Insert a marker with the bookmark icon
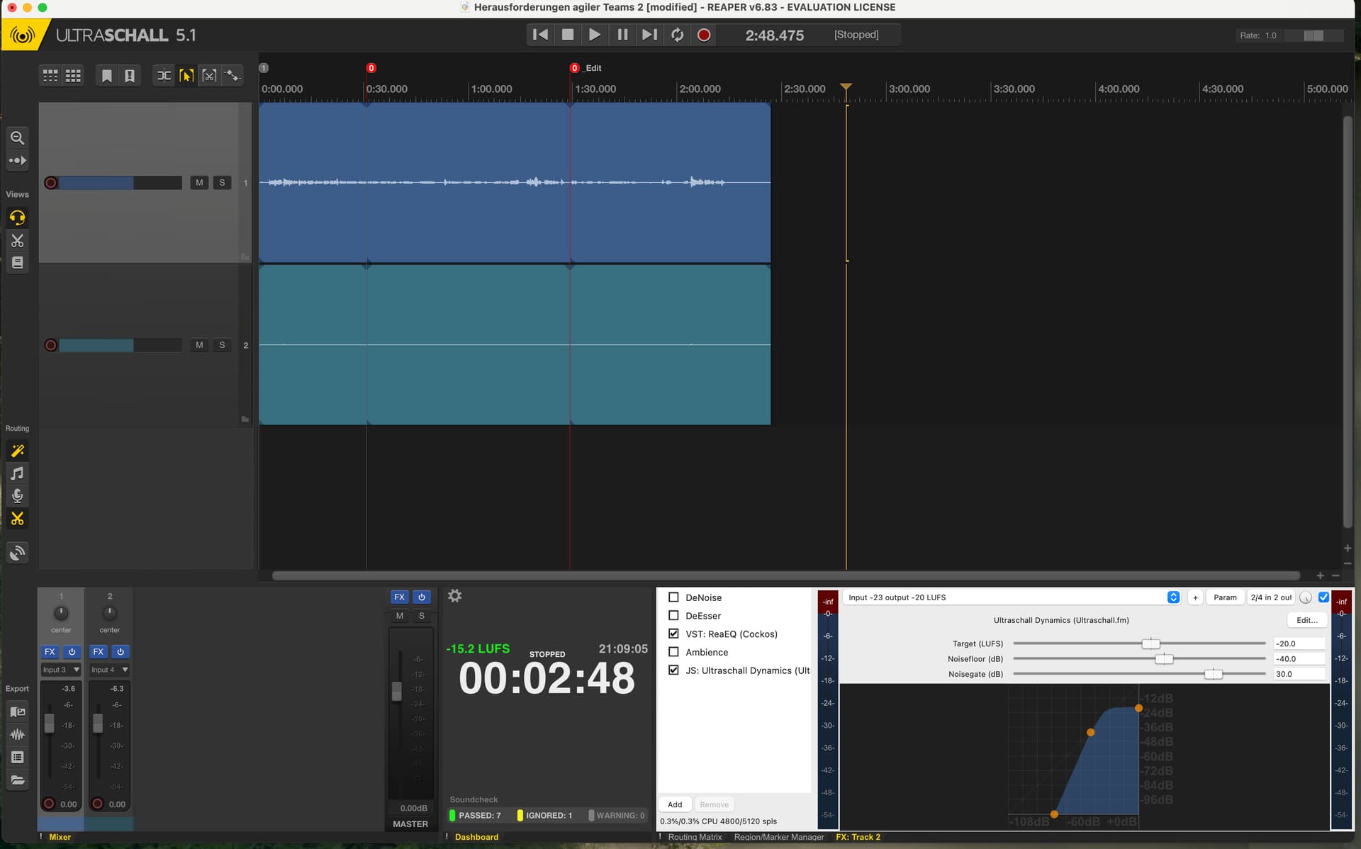Image resolution: width=1361 pixels, height=849 pixels. coord(107,75)
